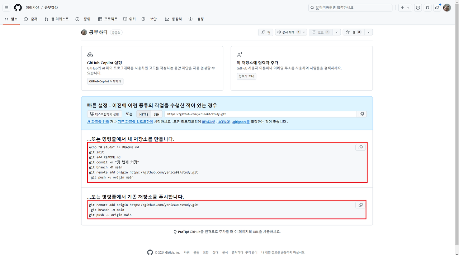The height and width of the screenshot is (255, 459).
Task: Open the 보안 footer link
Action: click(x=205, y=252)
